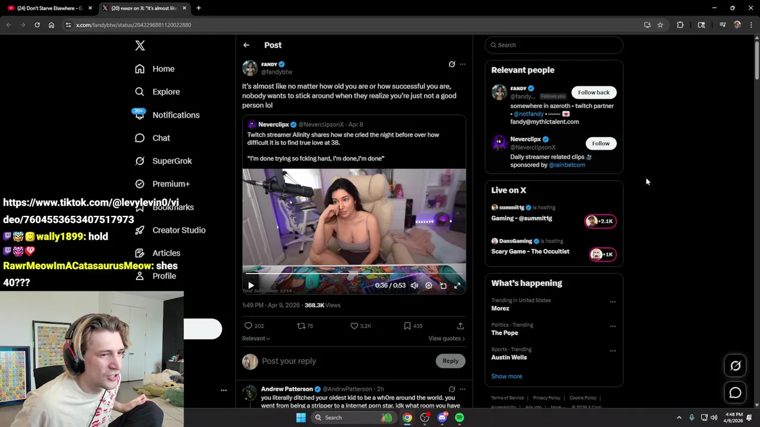Open more options on Fandy's post
760x427 pixels.
[463, 64]
